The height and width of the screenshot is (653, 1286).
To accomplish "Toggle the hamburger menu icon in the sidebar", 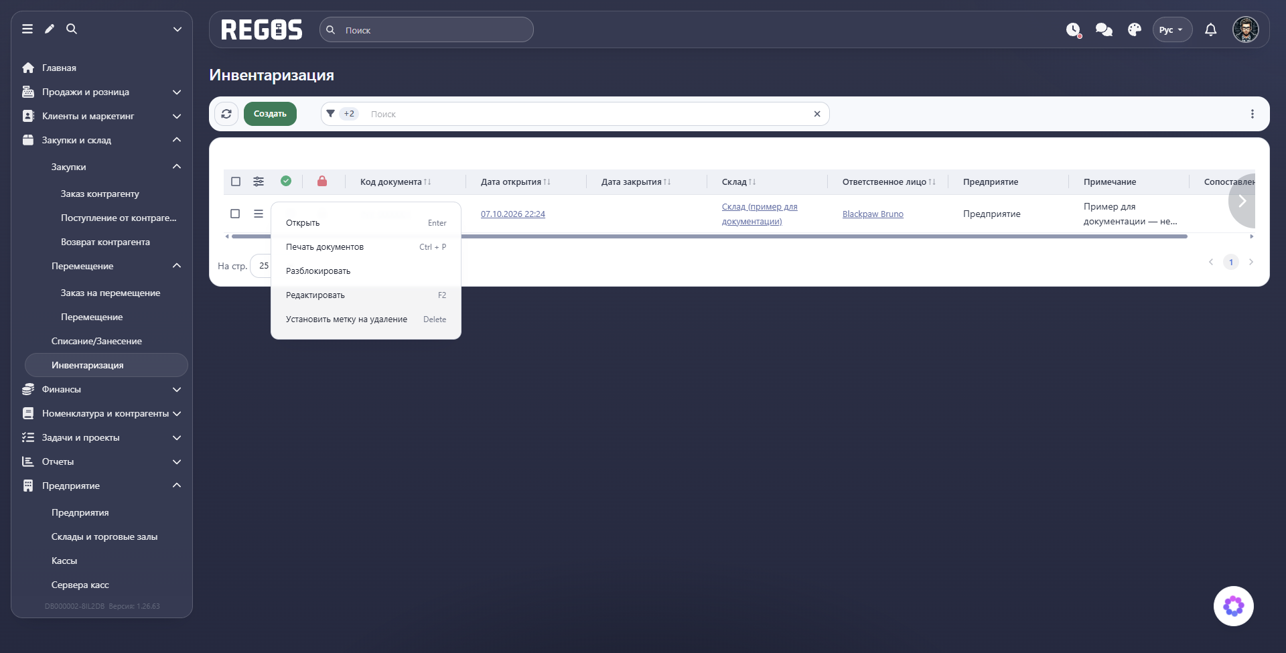I will click(x=27, y=29).
